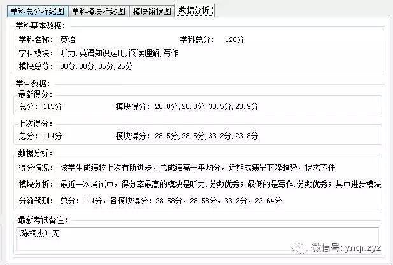Click the 学生数据 group header
The height and width of the screenshot is (265, 393).
point(32,83)
